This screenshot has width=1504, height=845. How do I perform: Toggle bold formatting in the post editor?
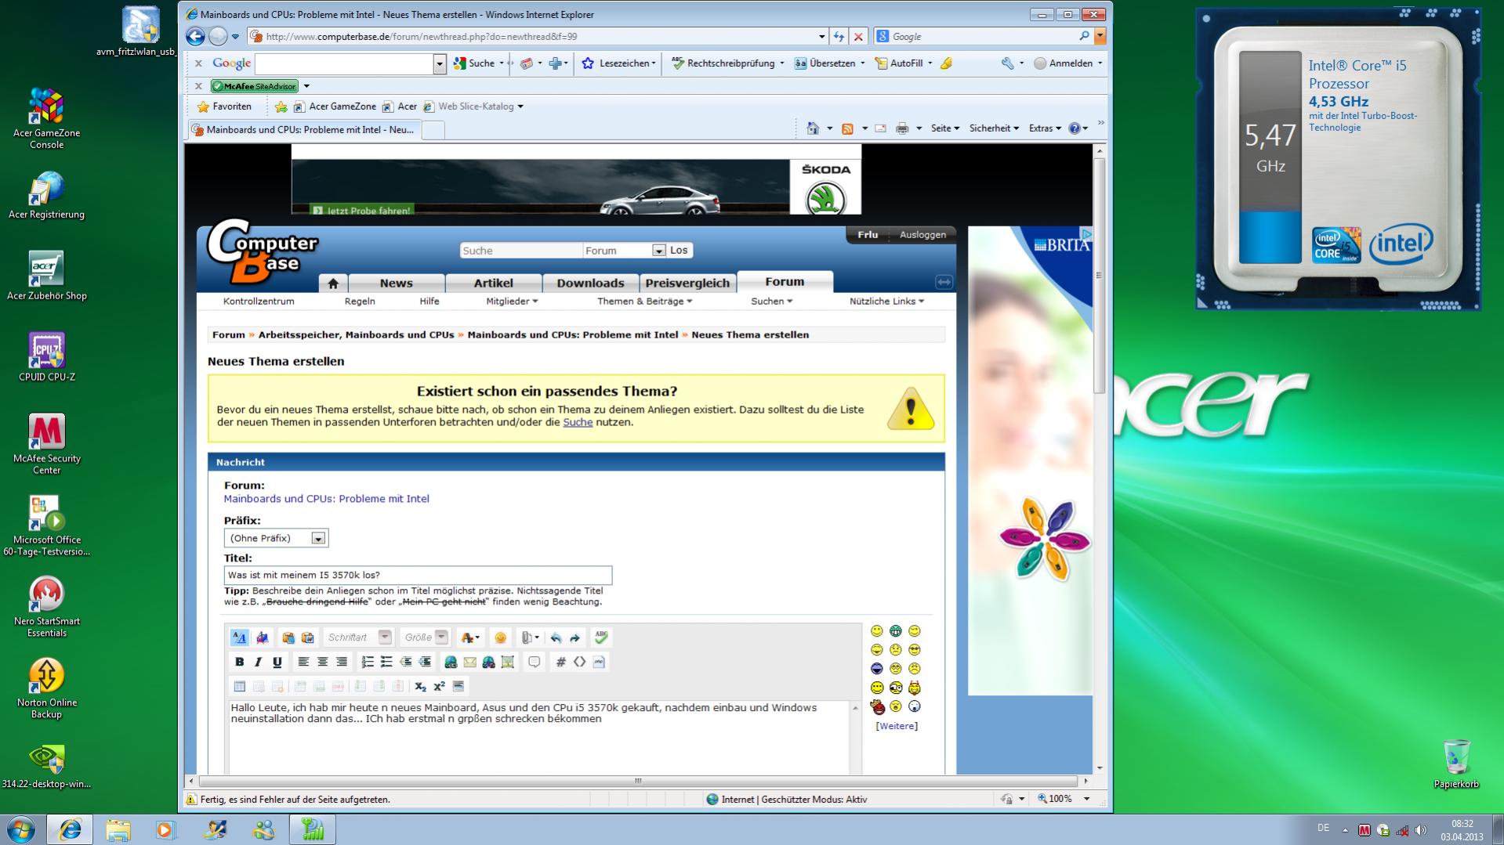(239, 662)
